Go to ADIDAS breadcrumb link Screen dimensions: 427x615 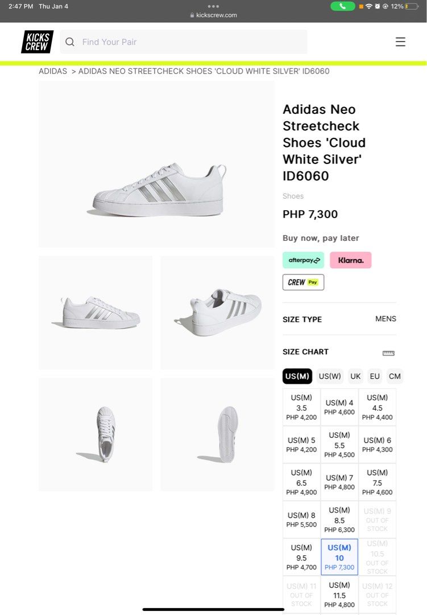(53, 71)
